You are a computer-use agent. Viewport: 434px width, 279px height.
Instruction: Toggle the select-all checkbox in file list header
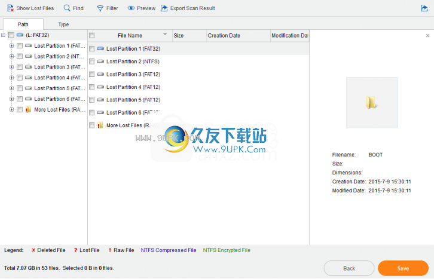point(92,35)
